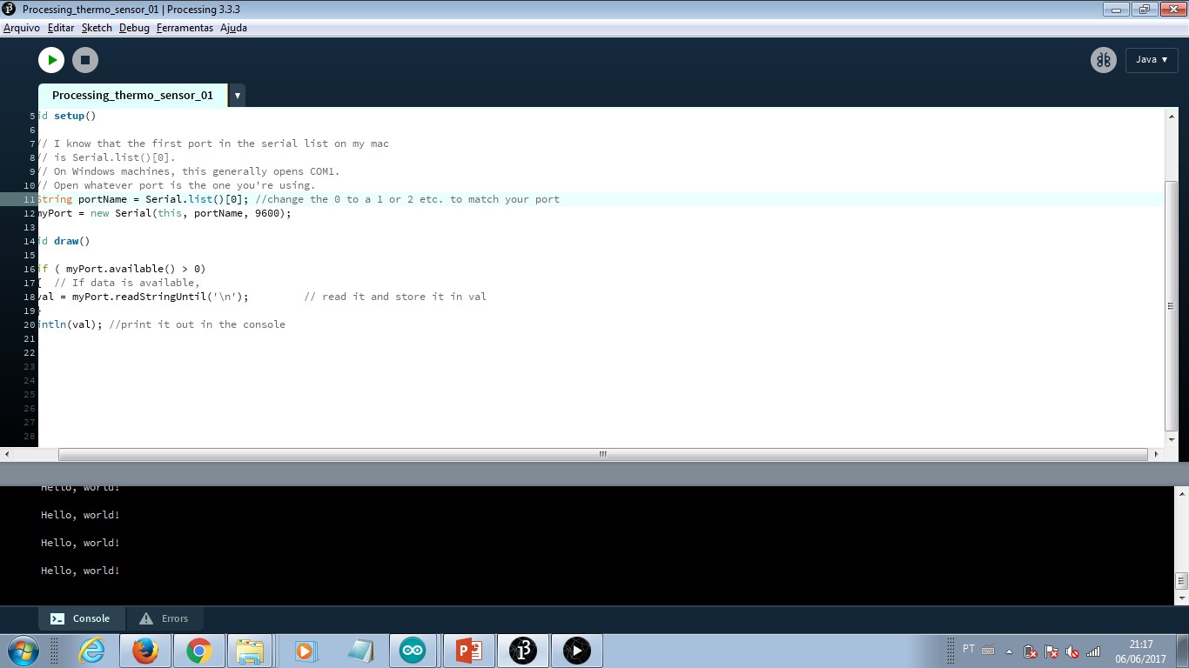Viewport: 1189px width, 668px height.
Task: Click the 'setup()' text on line 5
Action: [x=75, y=116]
